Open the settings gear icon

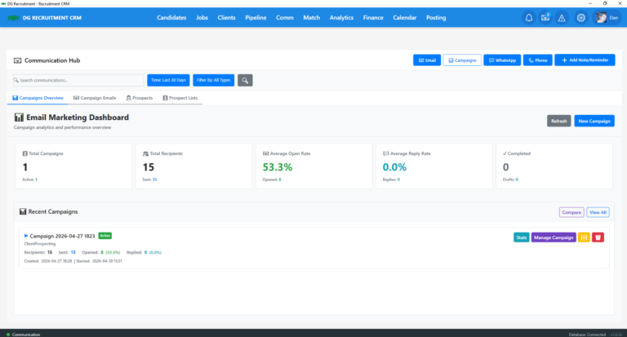(x=580, y=18)
